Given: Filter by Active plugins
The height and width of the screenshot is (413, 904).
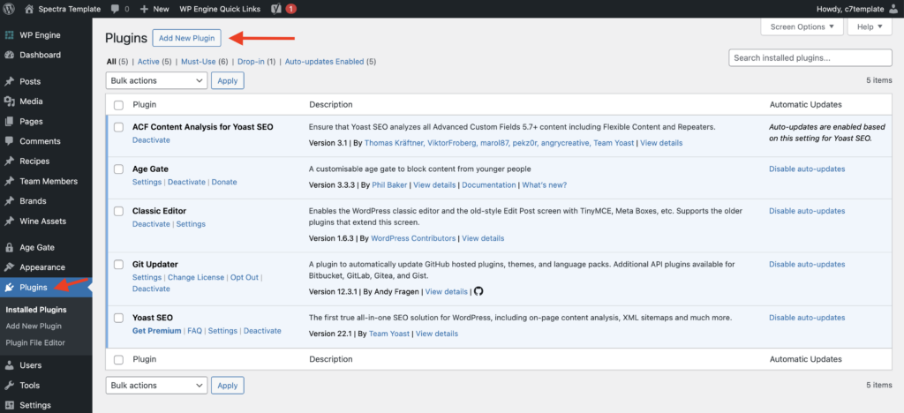Looking at the screenshot, I should (148, 62).
